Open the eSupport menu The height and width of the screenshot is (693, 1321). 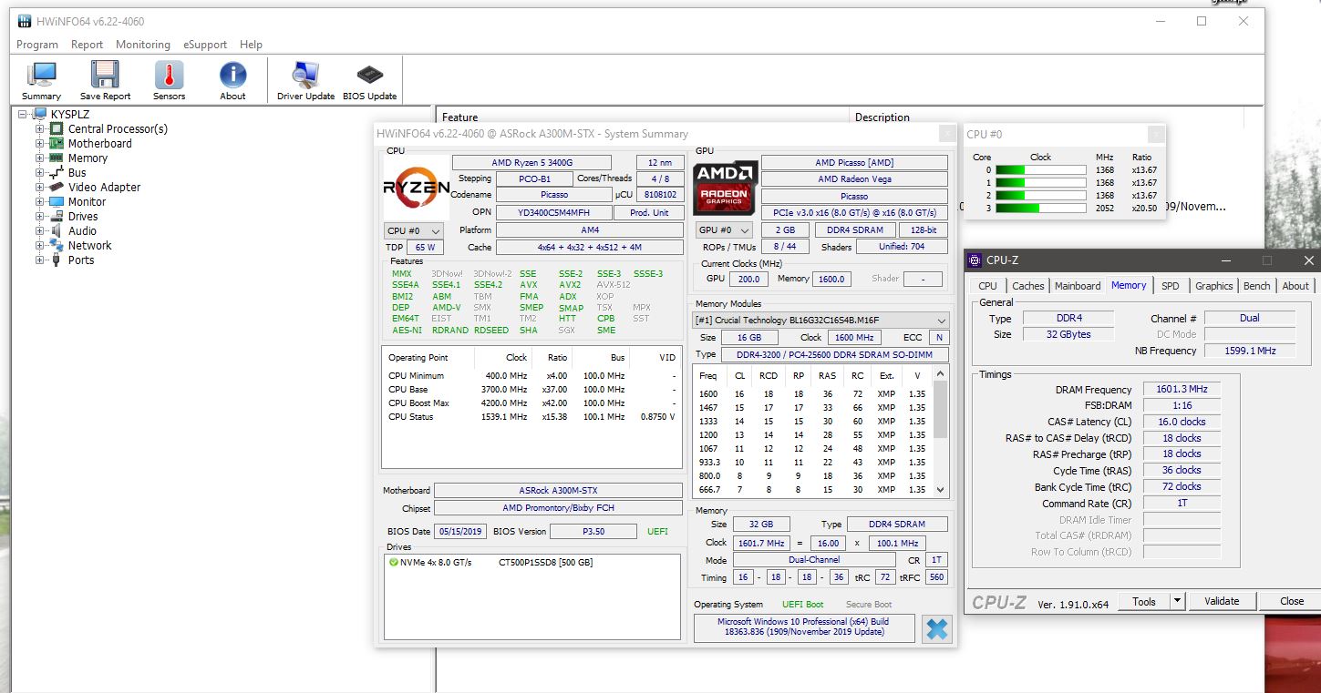point(205,45)
